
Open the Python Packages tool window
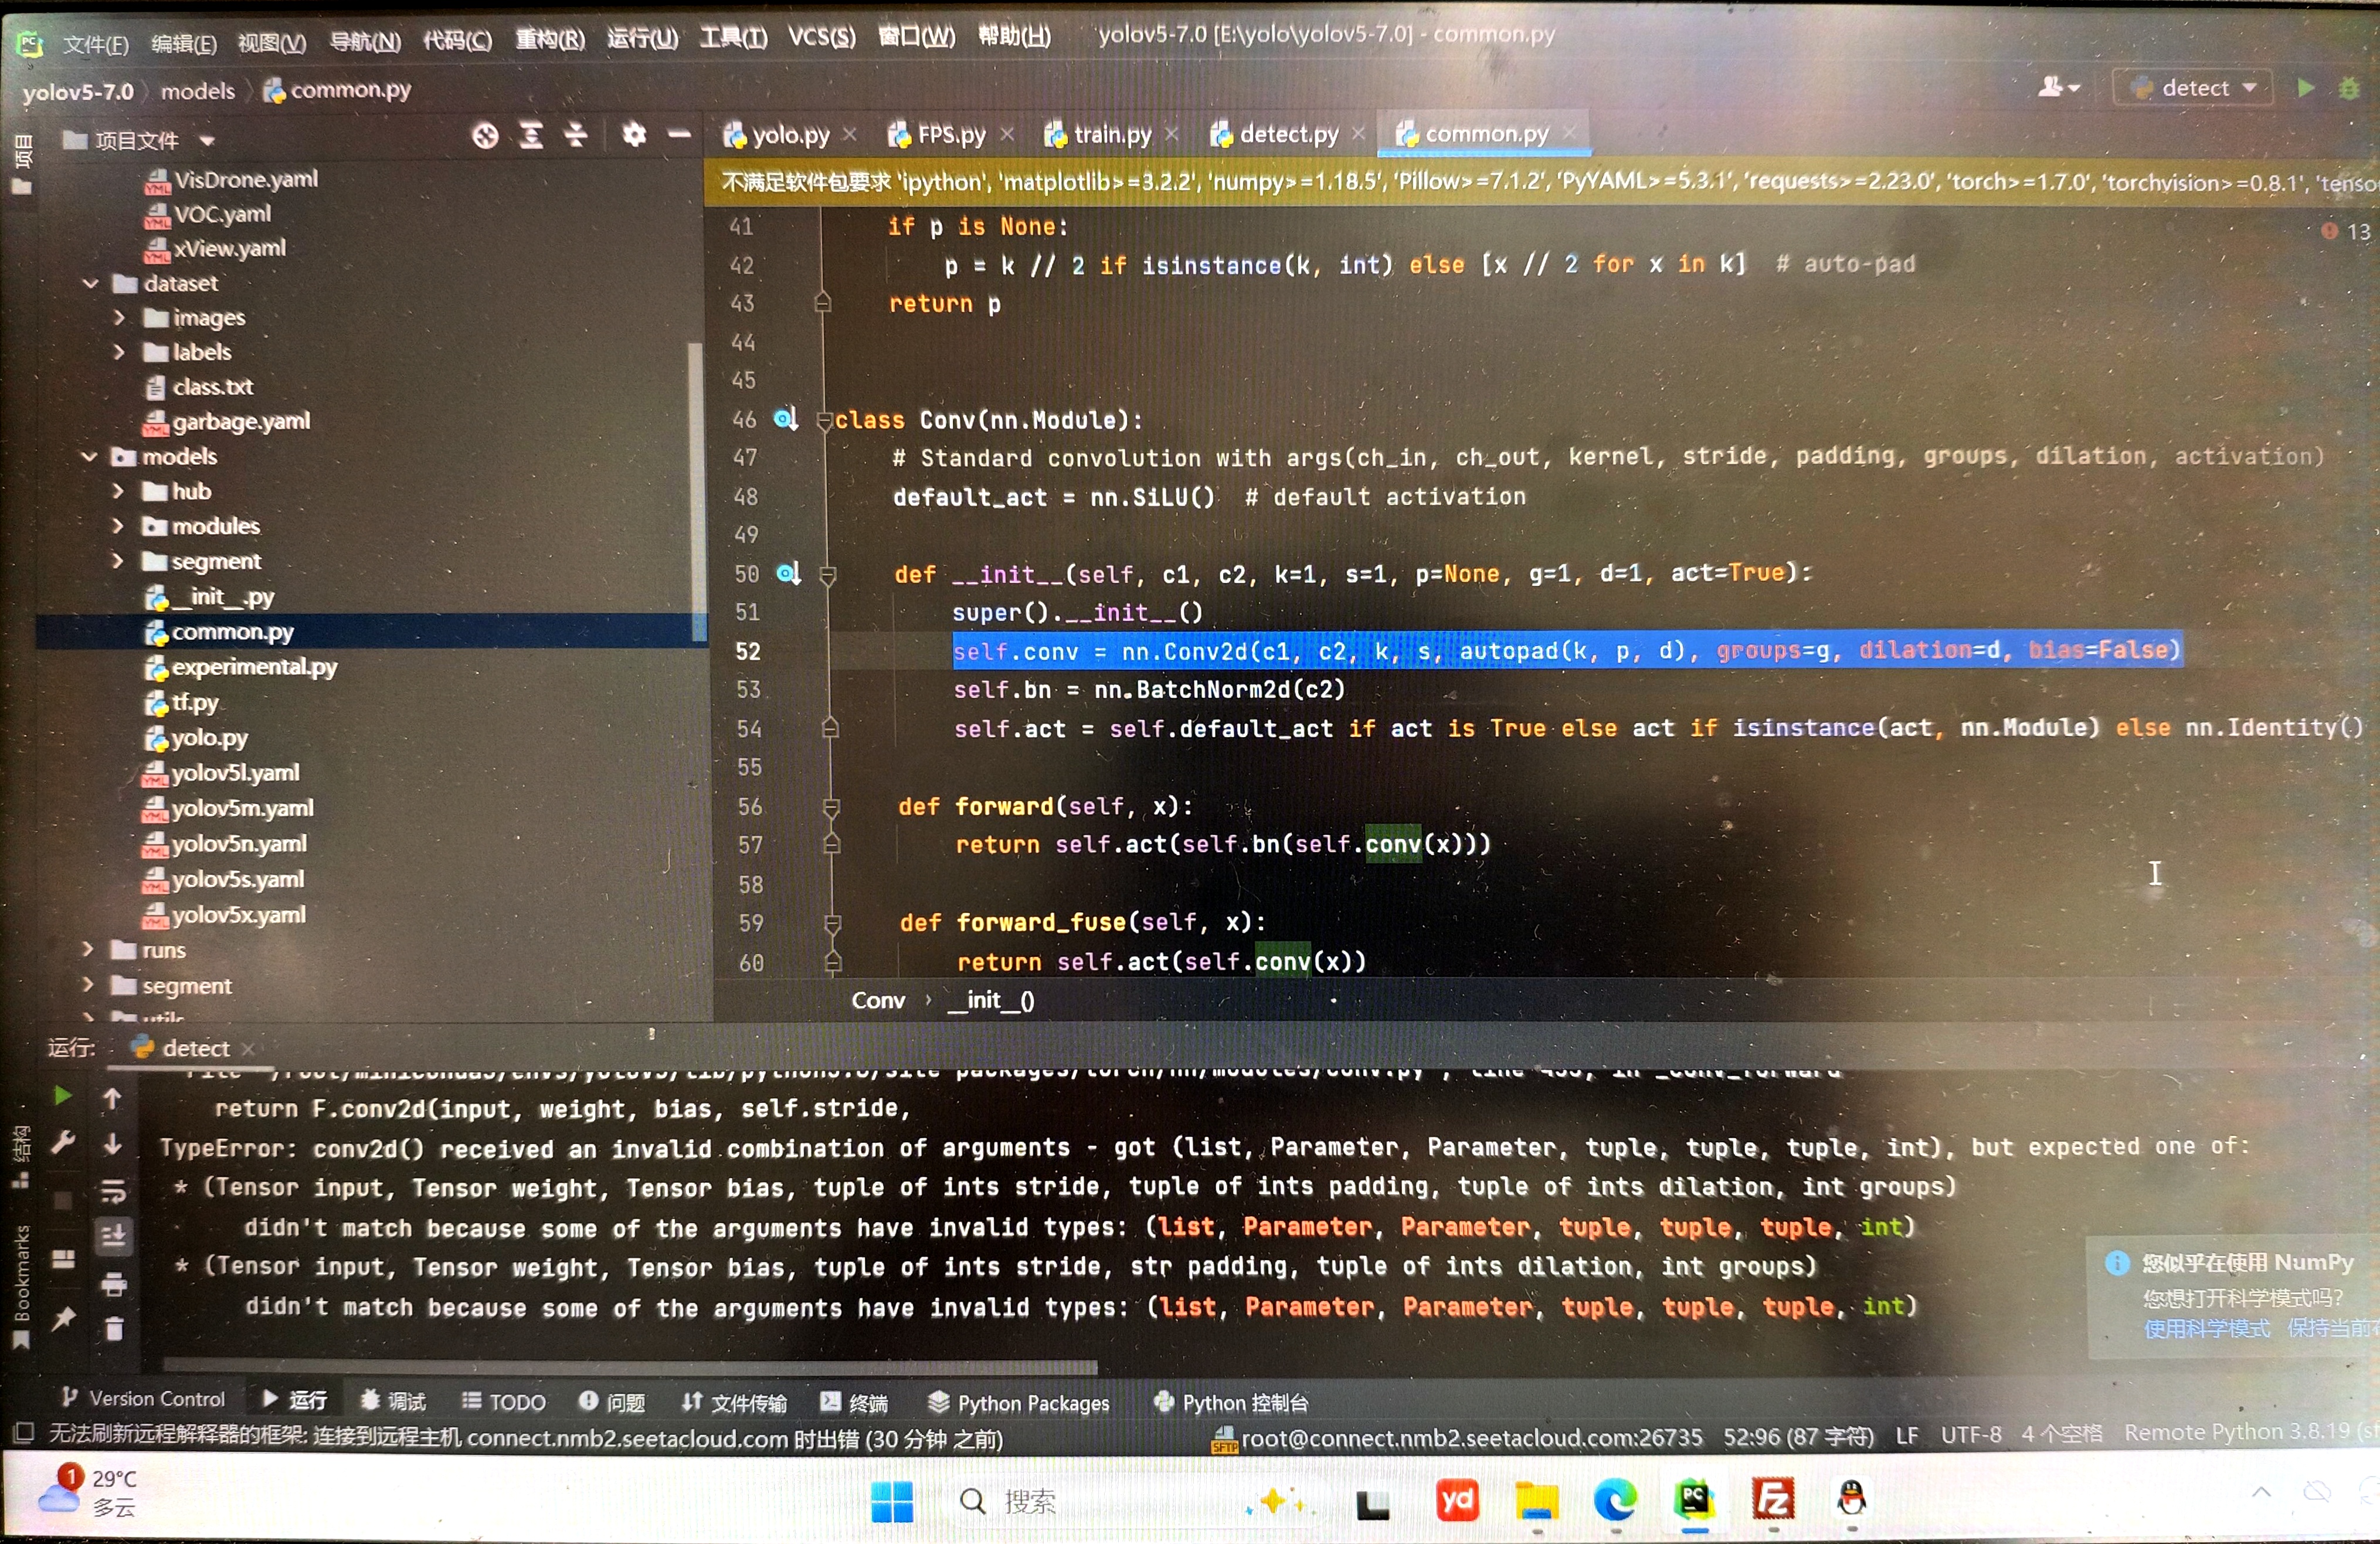(x=1019, y=1403)
